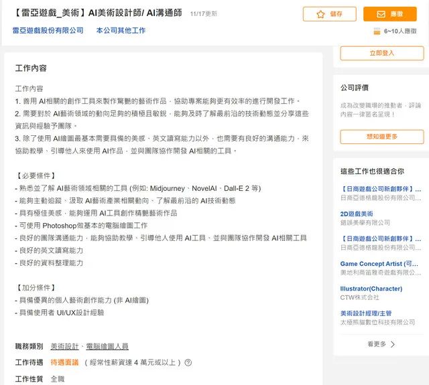This screenshot has height=385, width=429.
Task: Open 本公司其他工作 link
Action: [121, 30]
